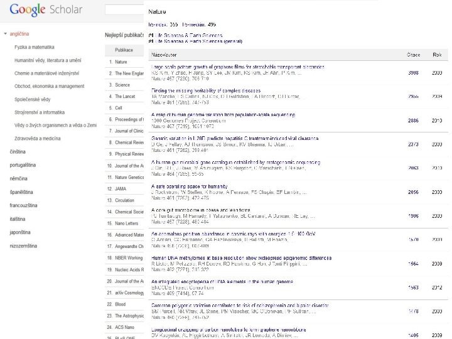The image size is (452, 339).
Task: Click Circulation in the publications list
Action: tap(124, 201)
